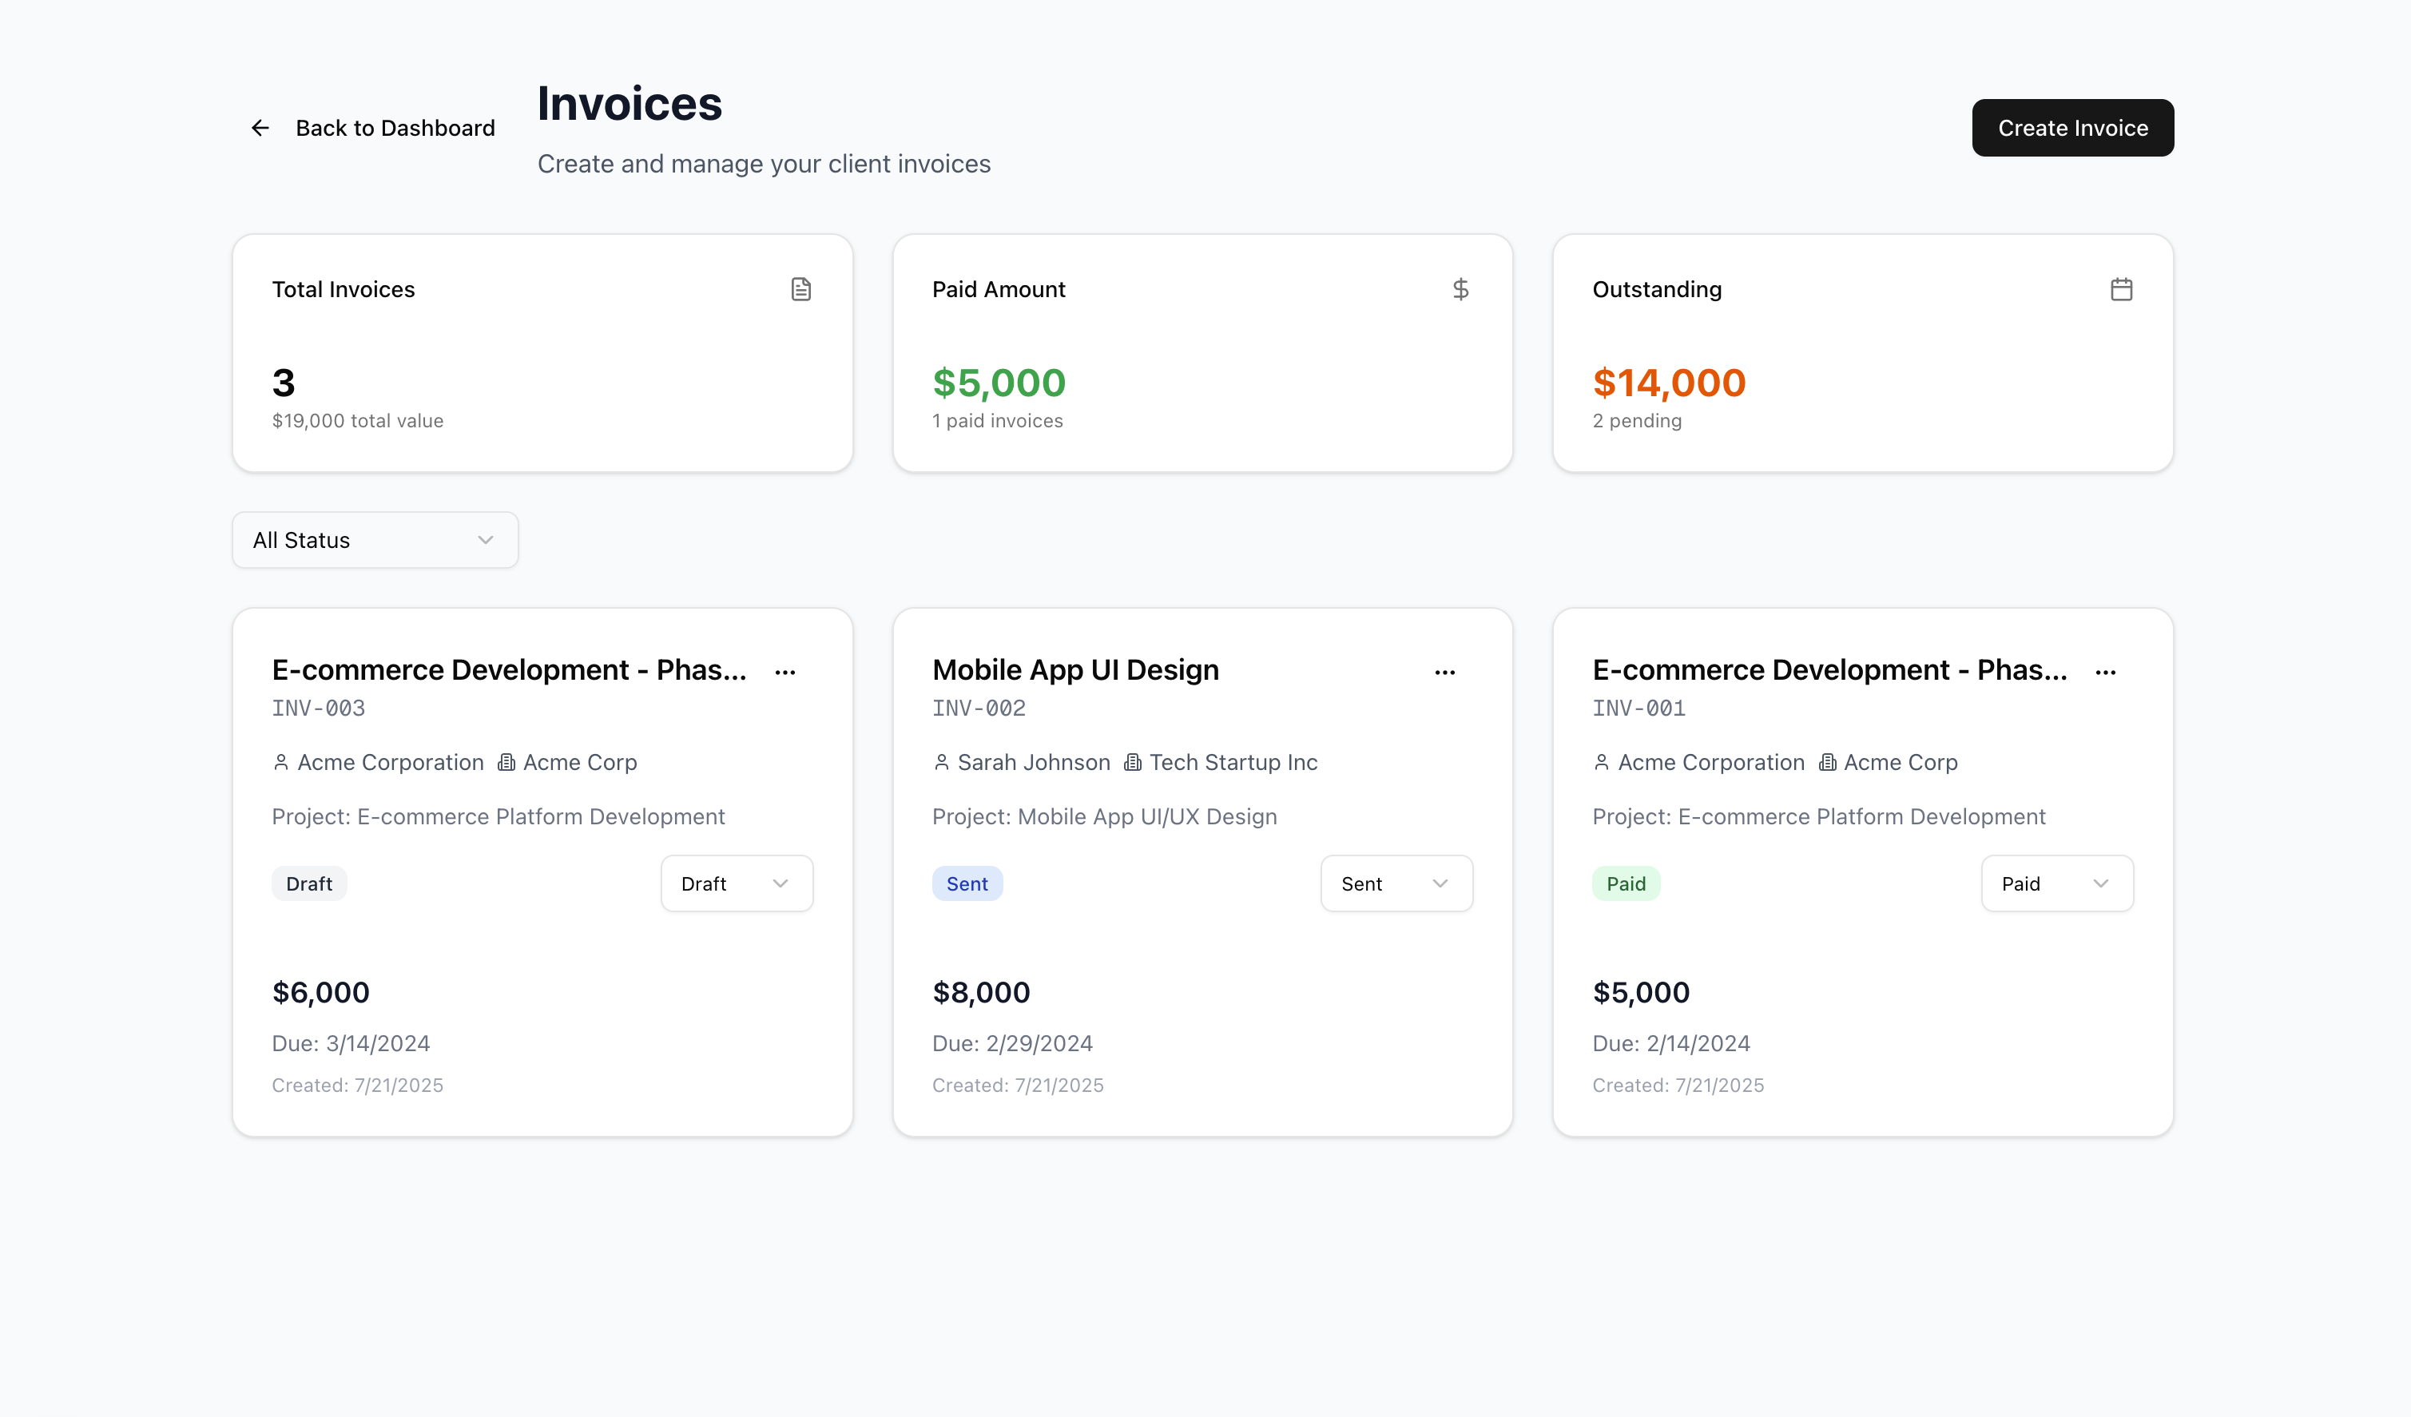The image size is (2411, 1417).
Task: Click Due: 2/14/2024 date
Action: [1671, 1044]
